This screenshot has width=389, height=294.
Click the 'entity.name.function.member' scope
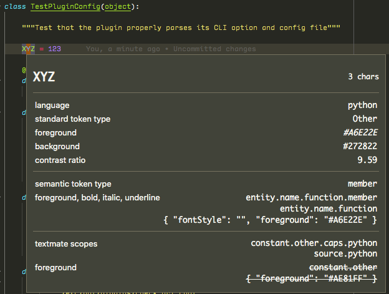(311, 198)
